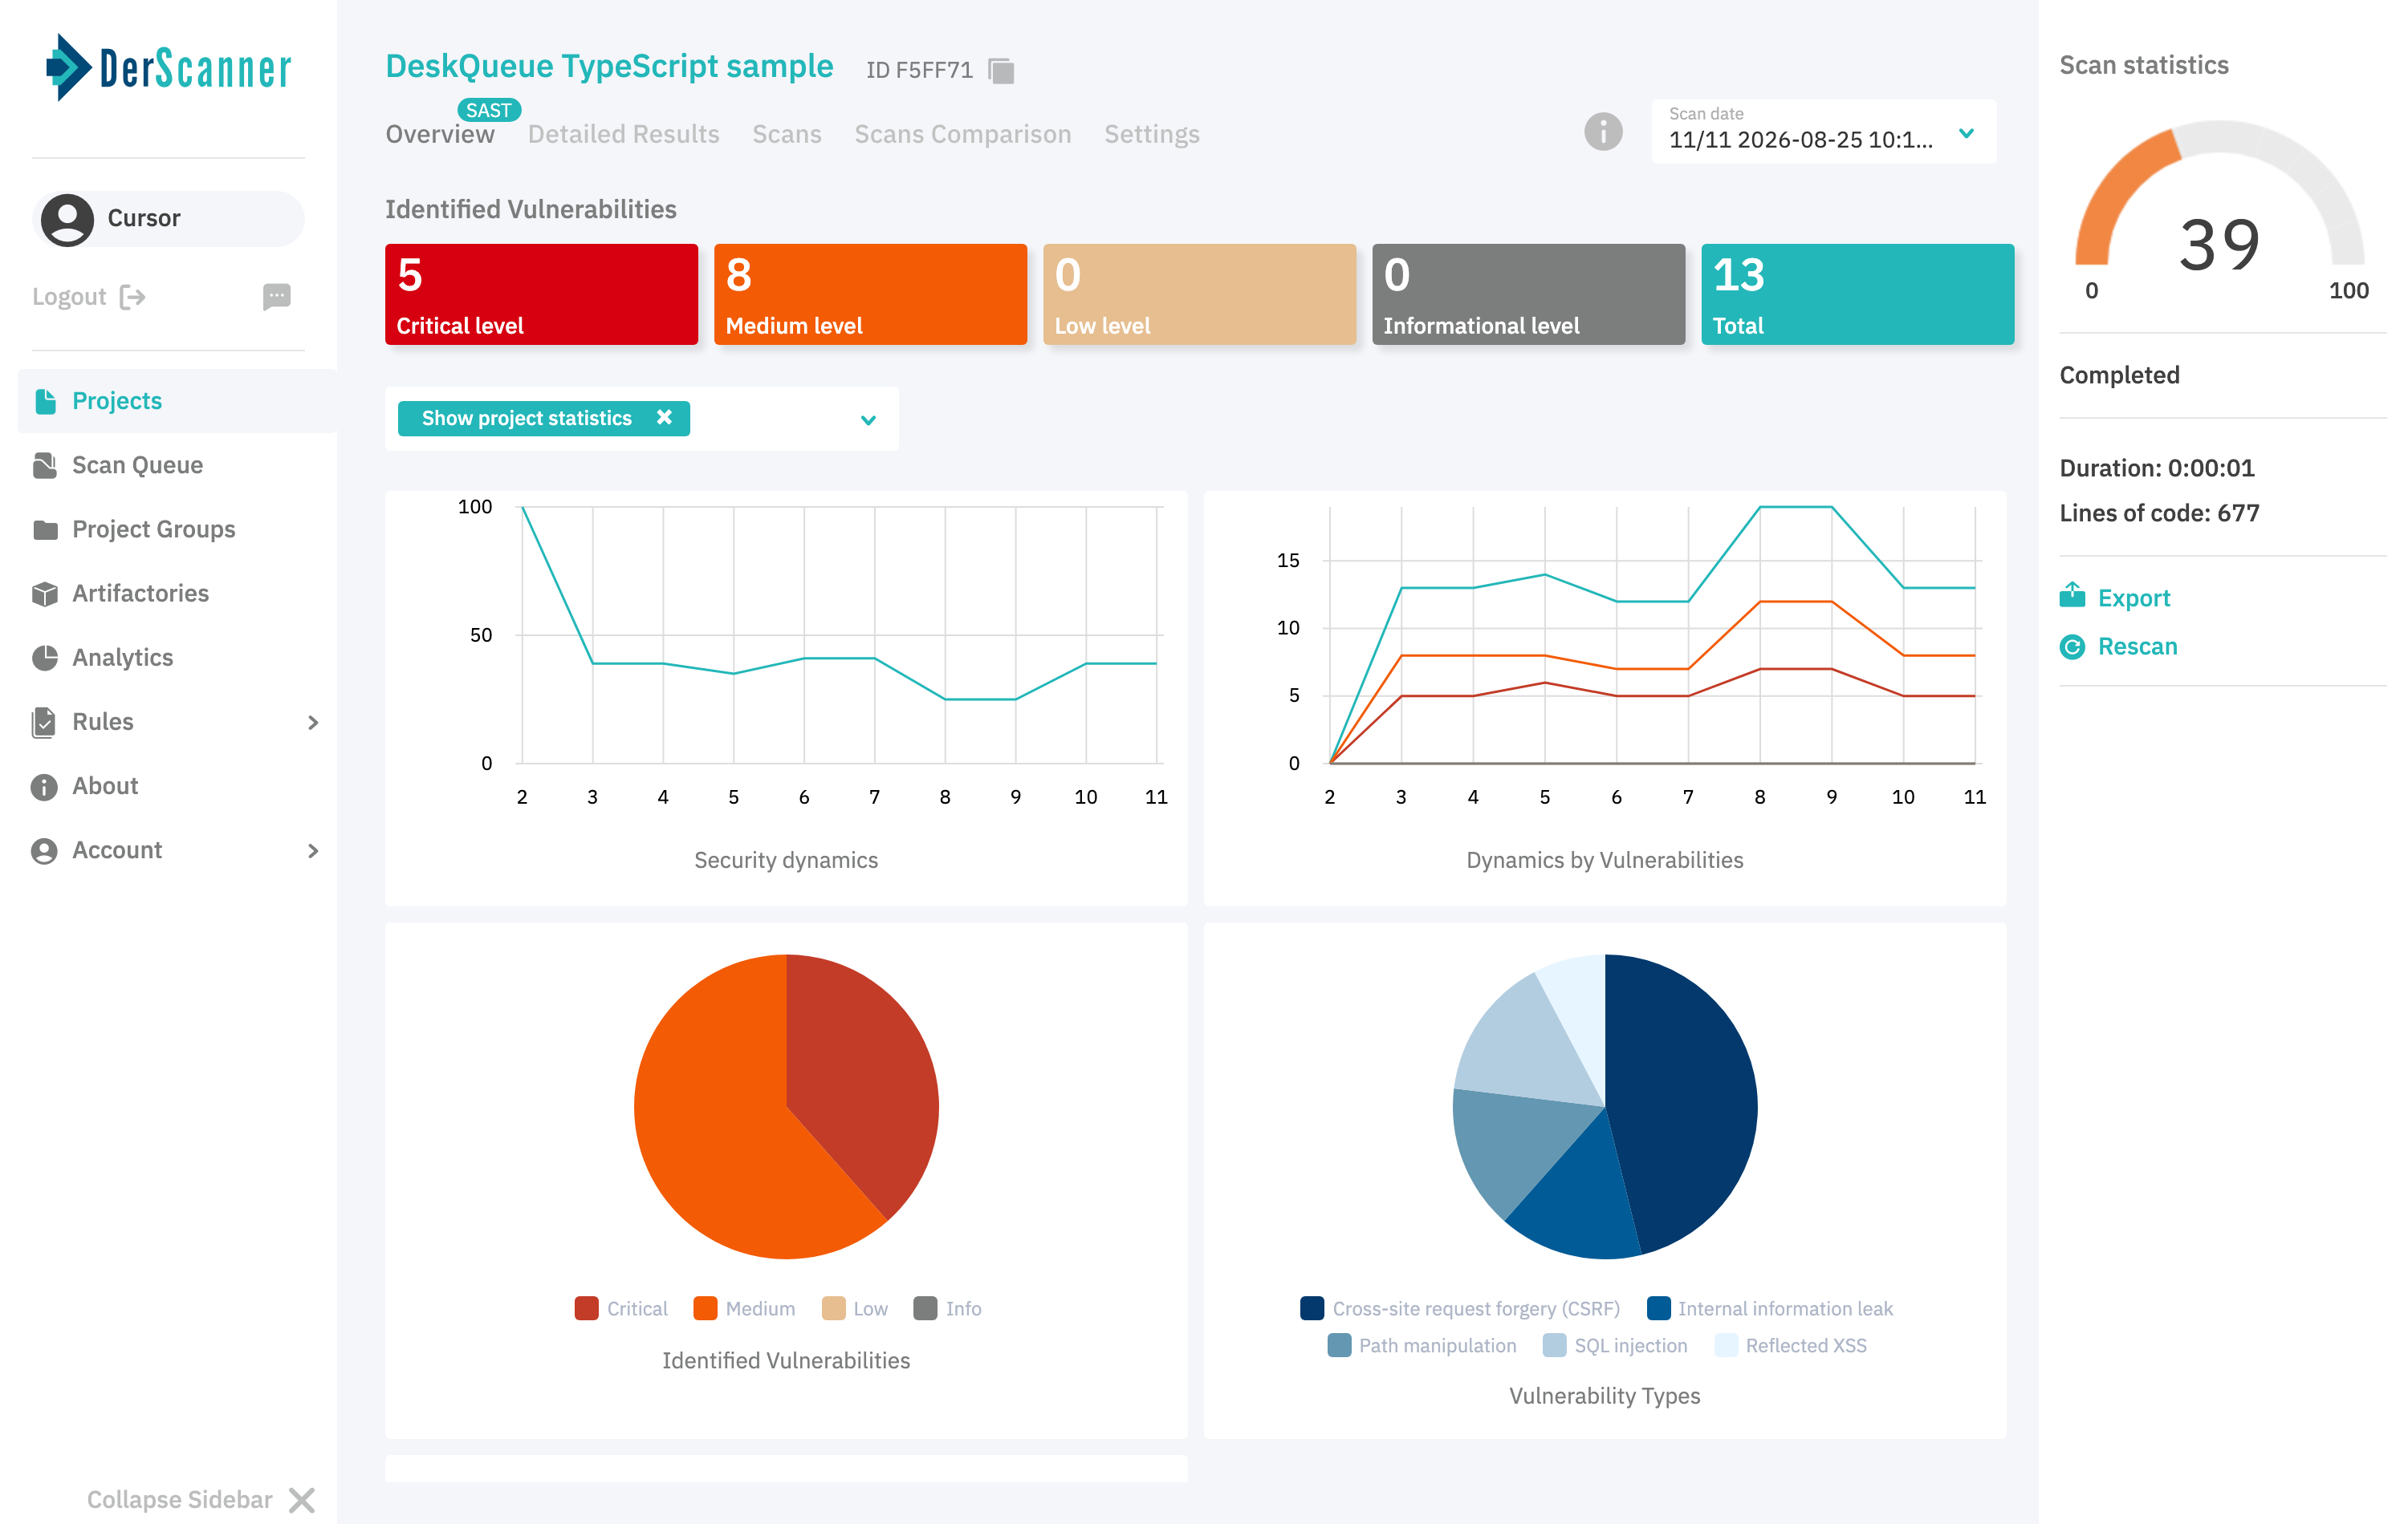Viewport: 2408px width, 1524px height.
Task: Open the Scan date dropdown
Action: 1823,131
